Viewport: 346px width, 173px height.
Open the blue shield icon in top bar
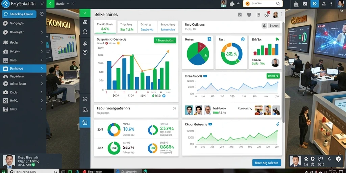tap(315, 3)
